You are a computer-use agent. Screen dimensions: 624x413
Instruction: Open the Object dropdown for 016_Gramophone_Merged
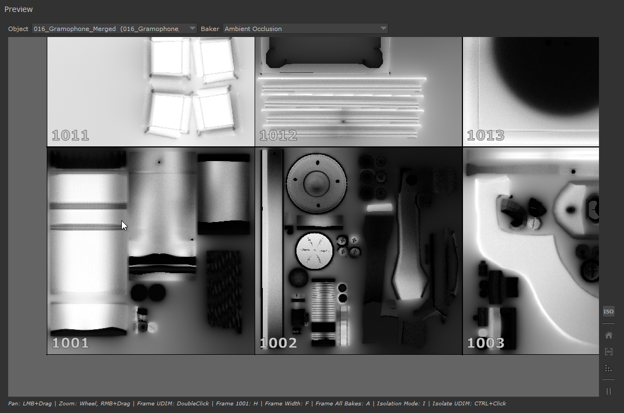(x=114, y=29)
